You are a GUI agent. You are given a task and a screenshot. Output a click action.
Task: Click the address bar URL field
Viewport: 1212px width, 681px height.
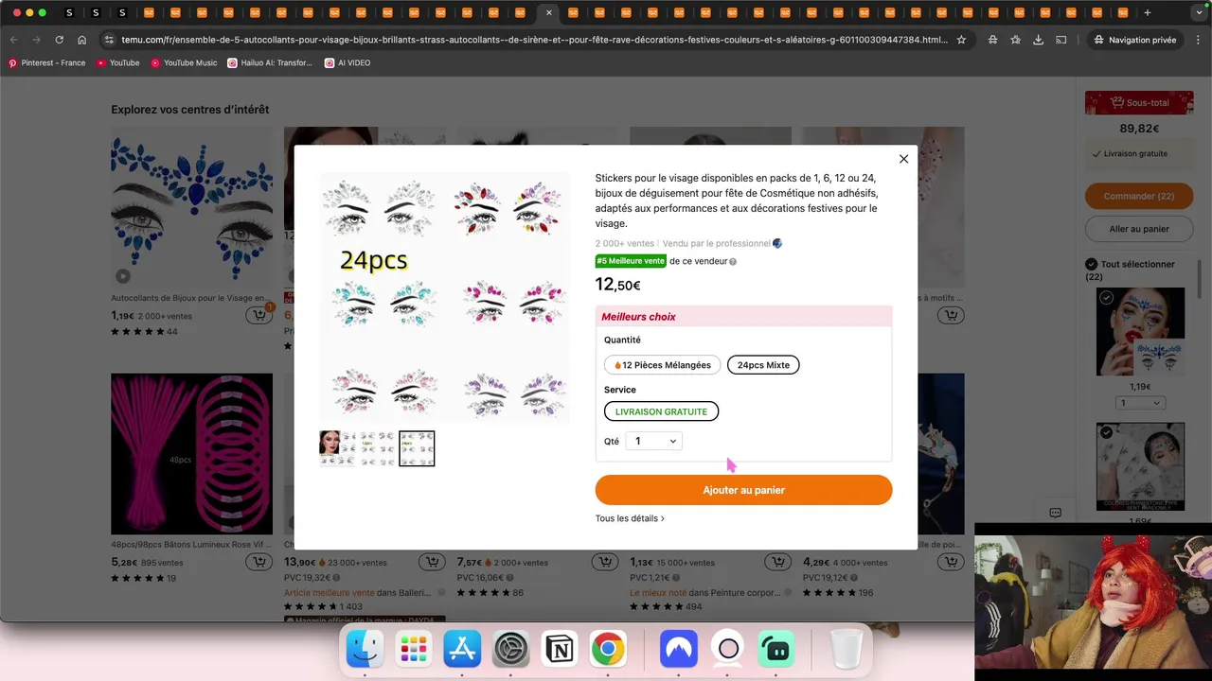pyautogui.click(x=533, y=40)
